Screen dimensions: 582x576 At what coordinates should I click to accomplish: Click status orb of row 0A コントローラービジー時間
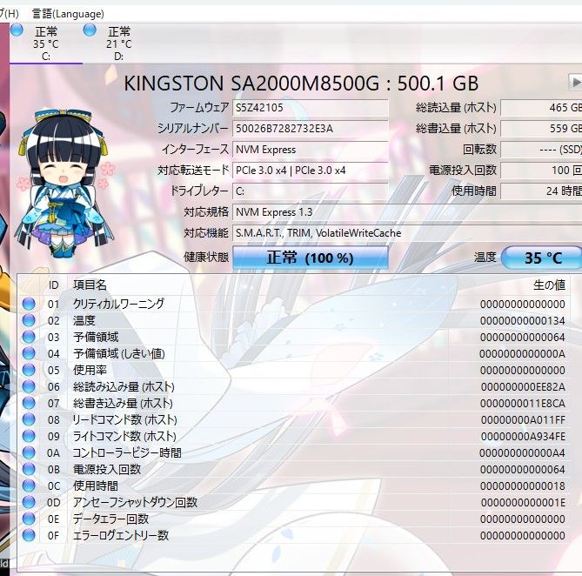29,452
